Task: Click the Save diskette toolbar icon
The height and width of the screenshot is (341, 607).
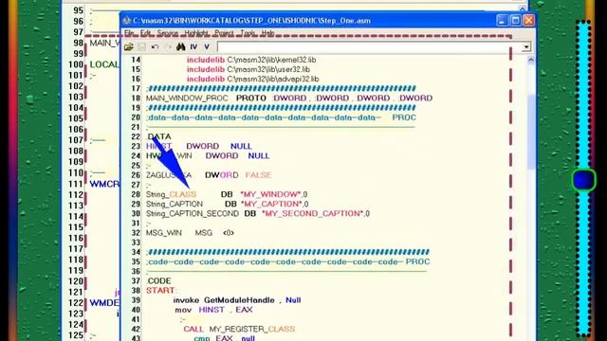Action: point(141,47)
